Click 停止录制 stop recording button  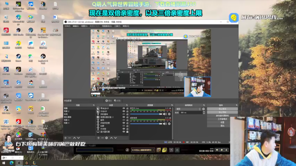[x=222, y=112]
